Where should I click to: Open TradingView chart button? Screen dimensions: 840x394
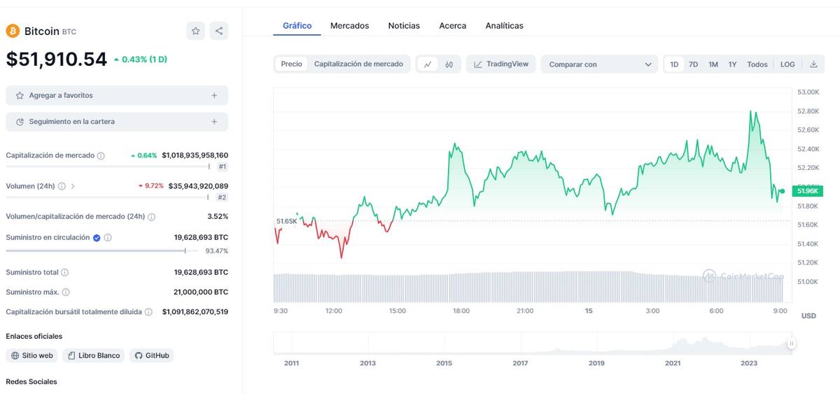(501, 64)
